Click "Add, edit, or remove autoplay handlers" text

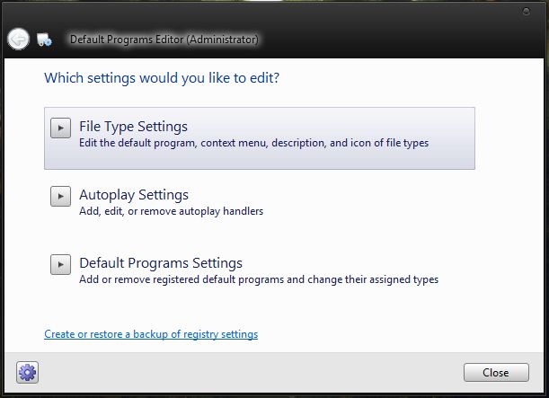pyautogui.click(x=171, y=211)
